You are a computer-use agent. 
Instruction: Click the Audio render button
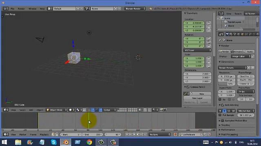(248, 52)
